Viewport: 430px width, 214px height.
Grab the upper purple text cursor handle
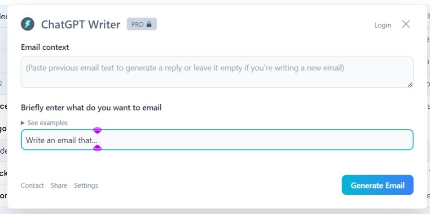(x=97, y=130)
